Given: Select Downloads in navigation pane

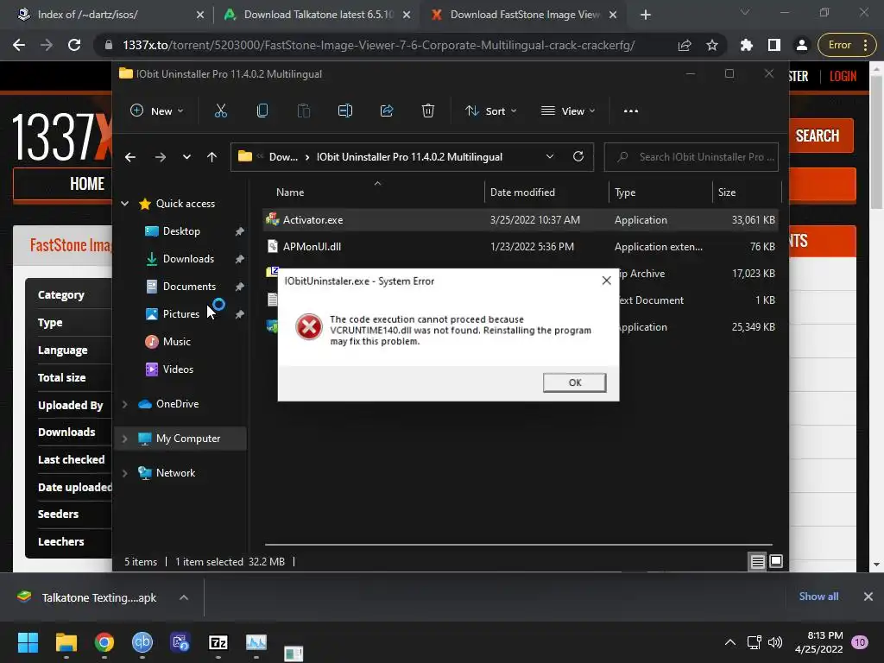Looking at the screenshot, I should pyautogui.click(x=188, y=259).
